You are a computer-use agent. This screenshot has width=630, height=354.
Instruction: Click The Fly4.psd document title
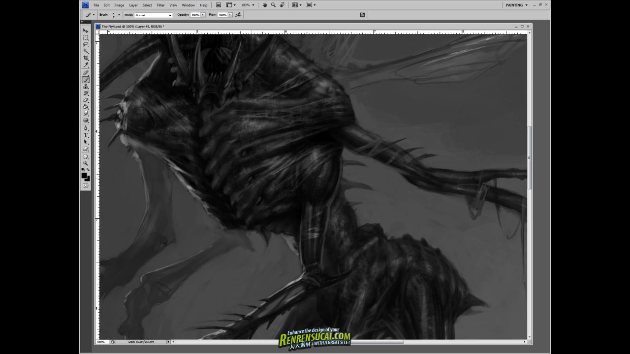click(x=133, y=27)
